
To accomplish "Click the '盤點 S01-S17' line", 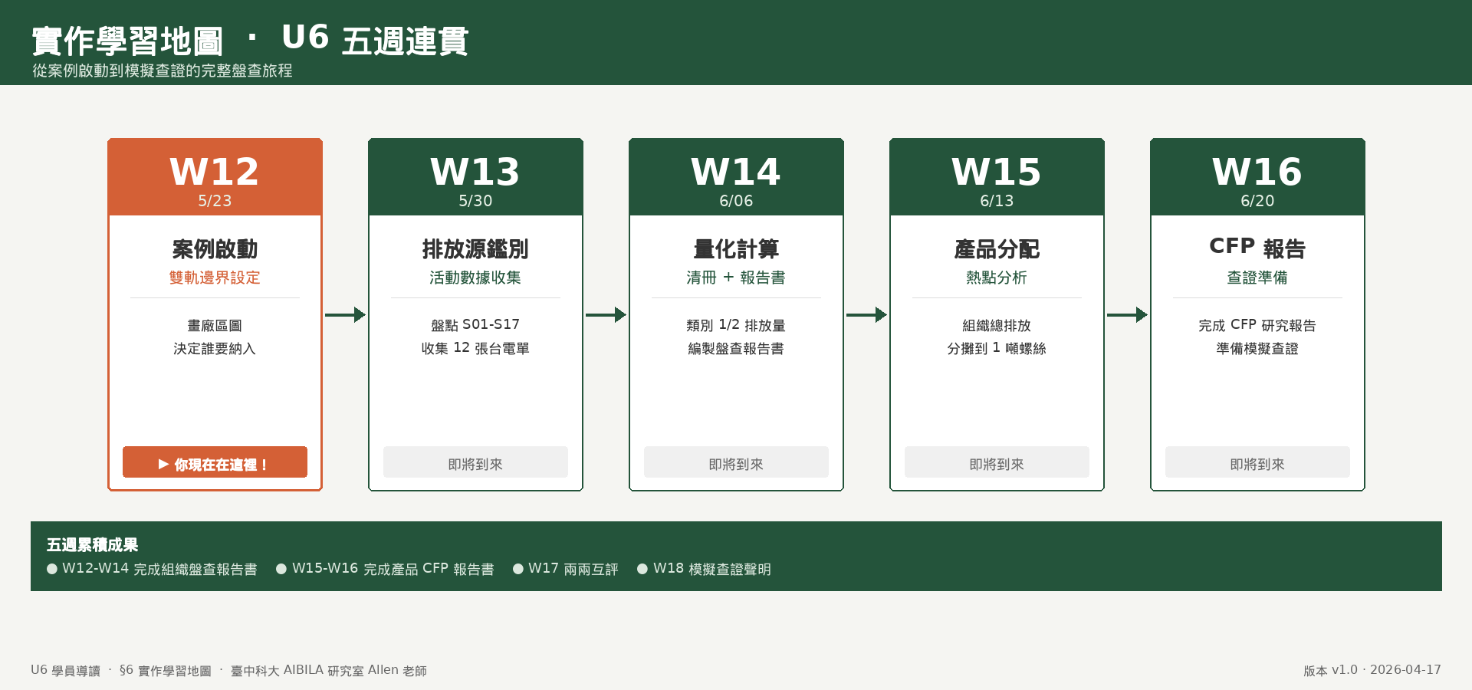I will [x=475, y=325].
